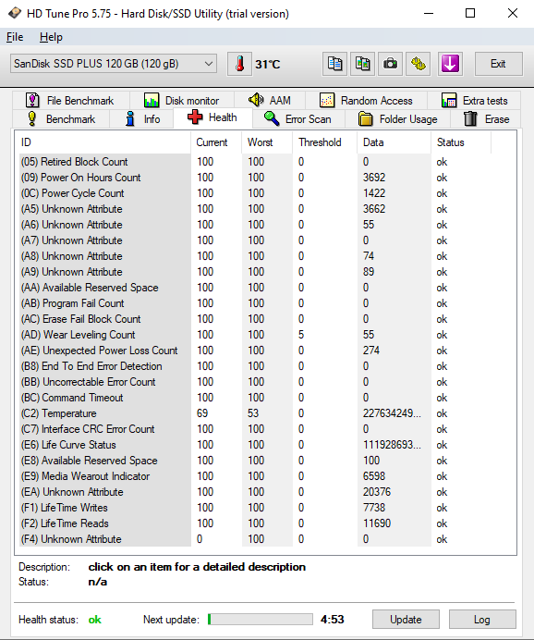Open the Folder Usage tab
Viewport: 534px width, 640px height.
pos(398,119)
